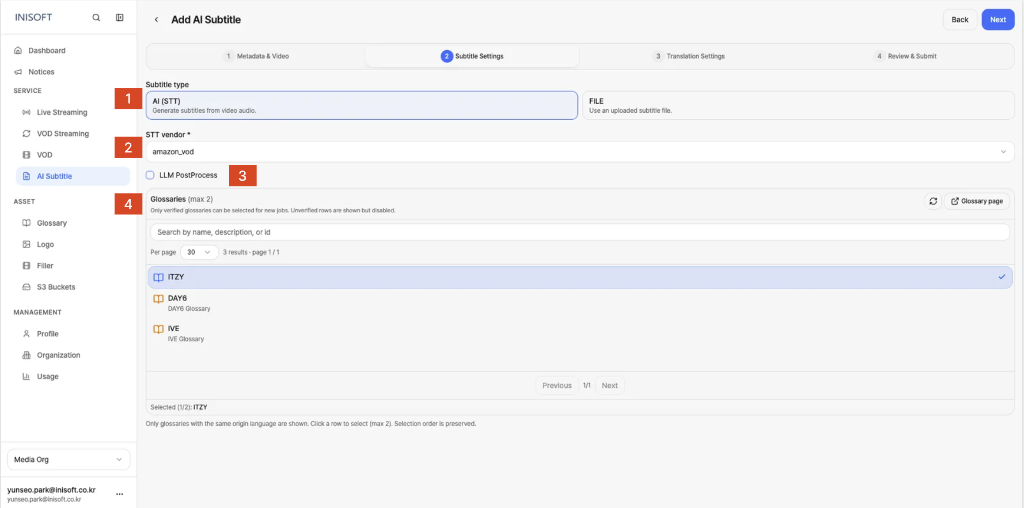The width and height of the screenshot is (1024, 508).
Task: Select the FILE subtitle type option
Action: [x=798, y=105]
